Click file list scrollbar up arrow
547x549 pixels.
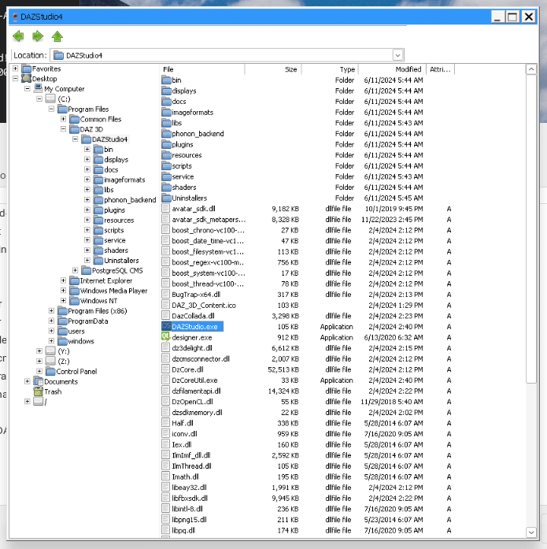pyautogui.click(x=531, y=69)
